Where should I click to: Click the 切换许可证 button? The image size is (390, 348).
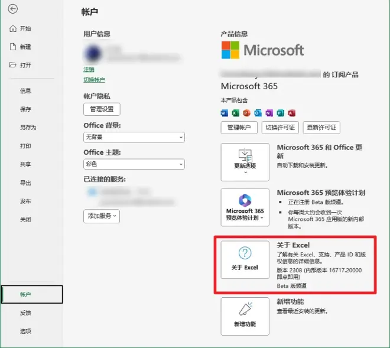pos(280,128)
